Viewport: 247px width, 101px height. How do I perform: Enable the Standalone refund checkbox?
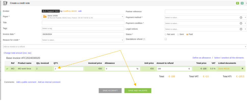coord(166,39)
